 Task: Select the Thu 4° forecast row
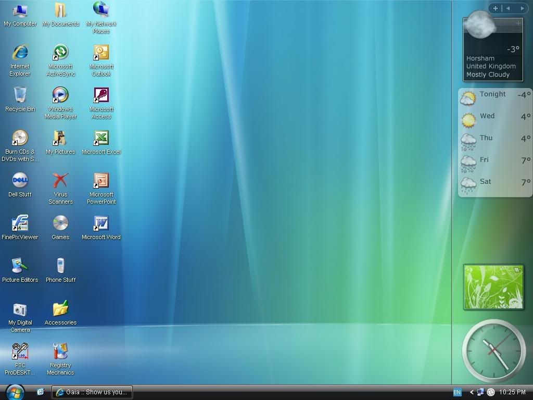click(496, 141)
